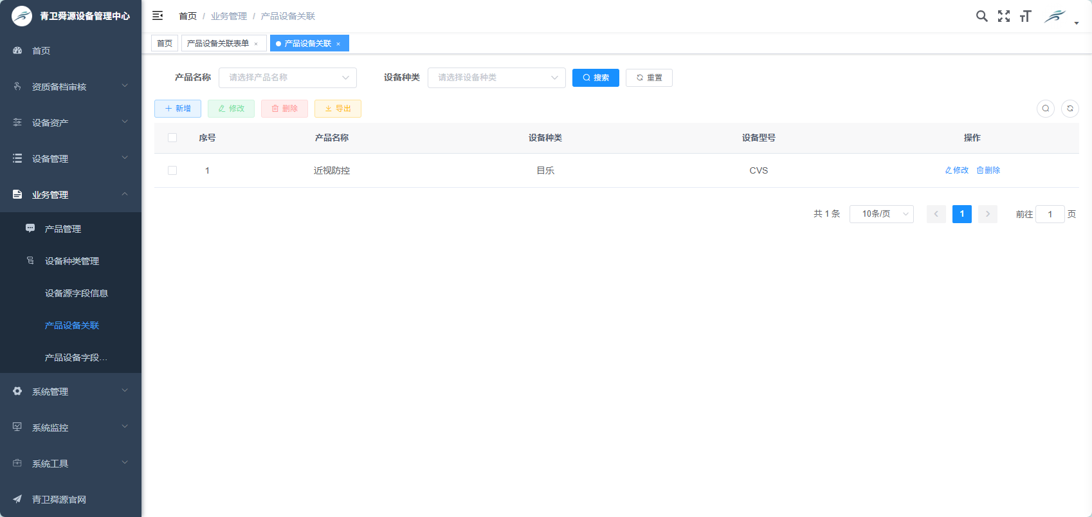Open the 产品名称 dropdown

287,78
